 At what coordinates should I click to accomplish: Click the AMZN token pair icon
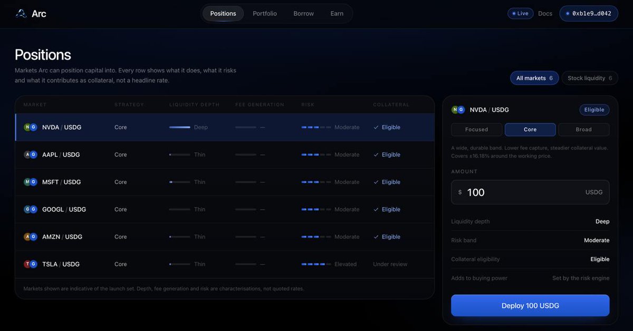31,237
